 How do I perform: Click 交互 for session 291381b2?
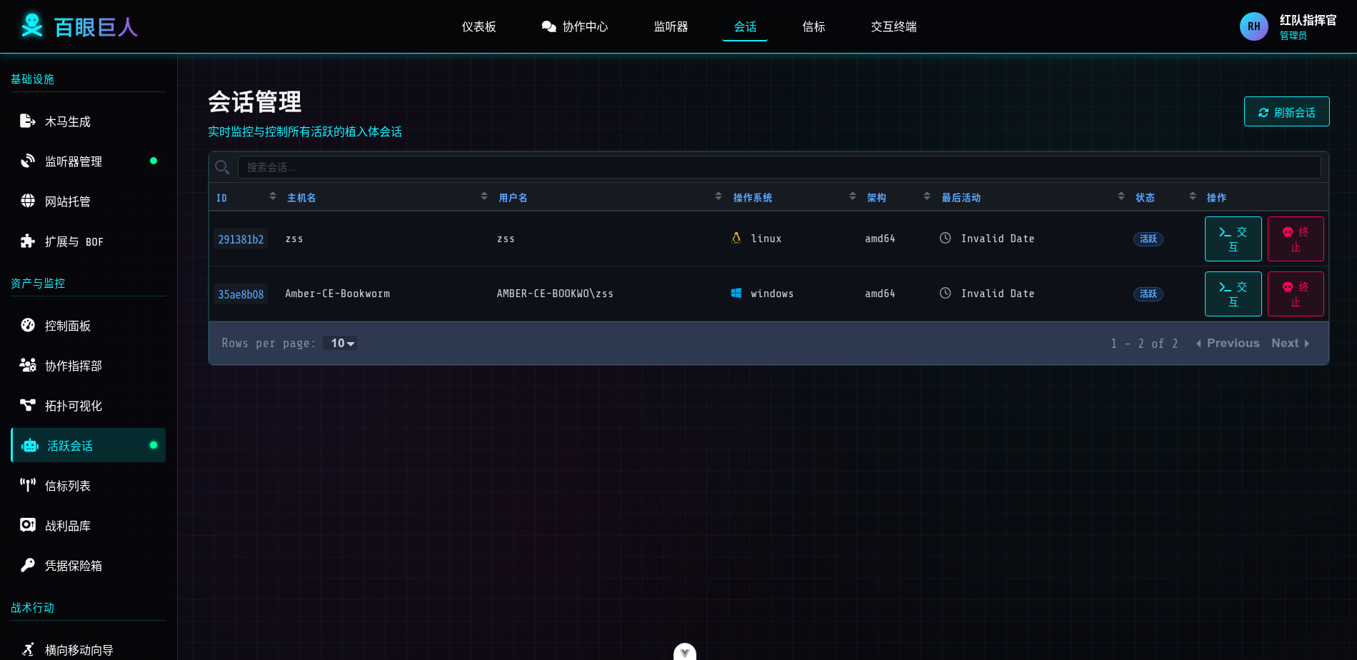(1233, 239)
